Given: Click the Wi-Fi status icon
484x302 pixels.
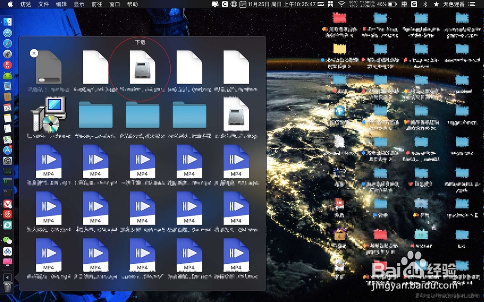Looking at the screenshot, I should pyautogui.click(x=341, y=4).
